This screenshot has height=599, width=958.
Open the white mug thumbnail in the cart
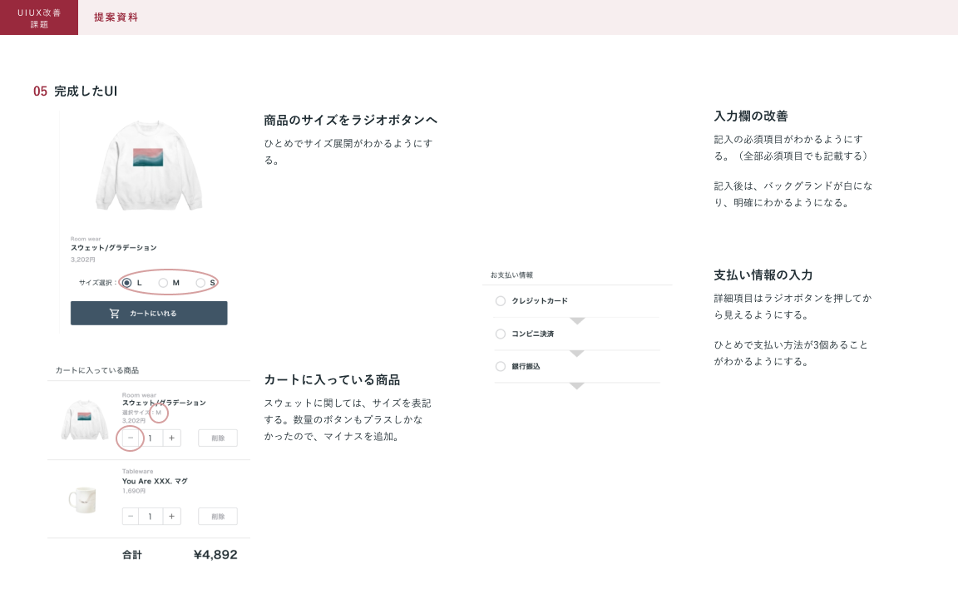[83, 500]
